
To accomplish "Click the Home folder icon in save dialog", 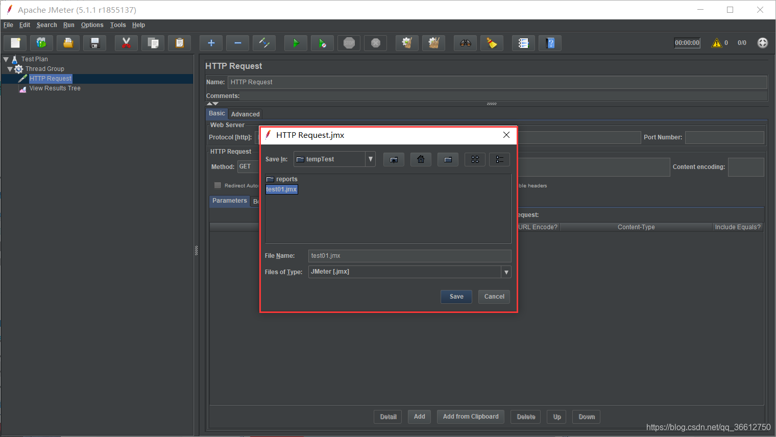I will click(x=421, y=160).
